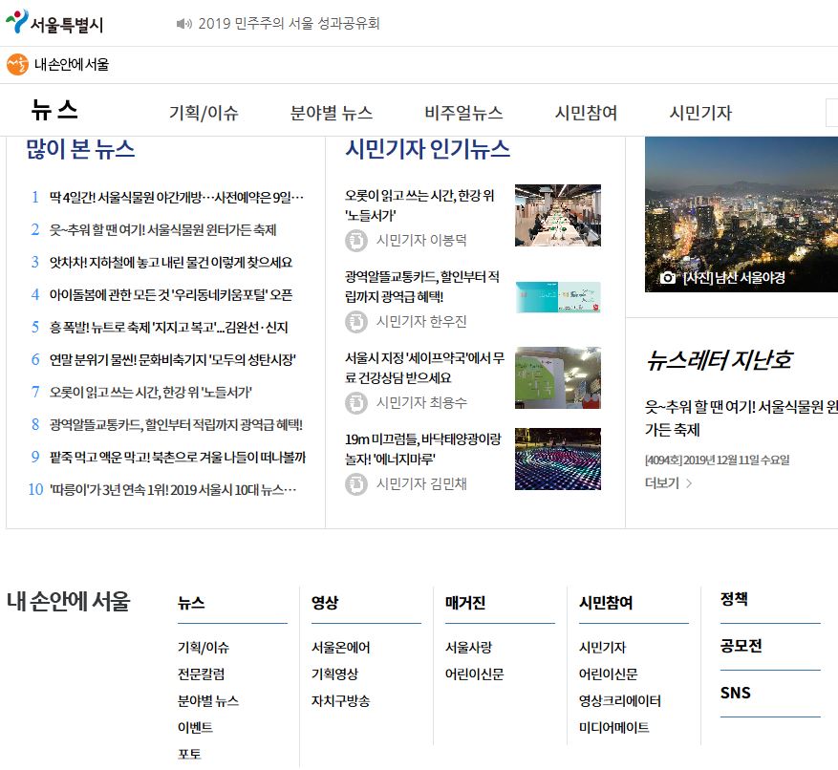Click reporter avatar icon next to 시민기자 최용수

[x=356, y=403]
